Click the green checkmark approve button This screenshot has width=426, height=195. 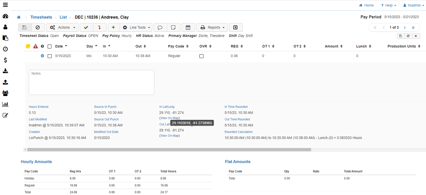click(x=86, y=28)
